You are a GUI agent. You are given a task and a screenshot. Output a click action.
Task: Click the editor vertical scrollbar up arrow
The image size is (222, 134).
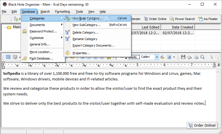(218, 72)
